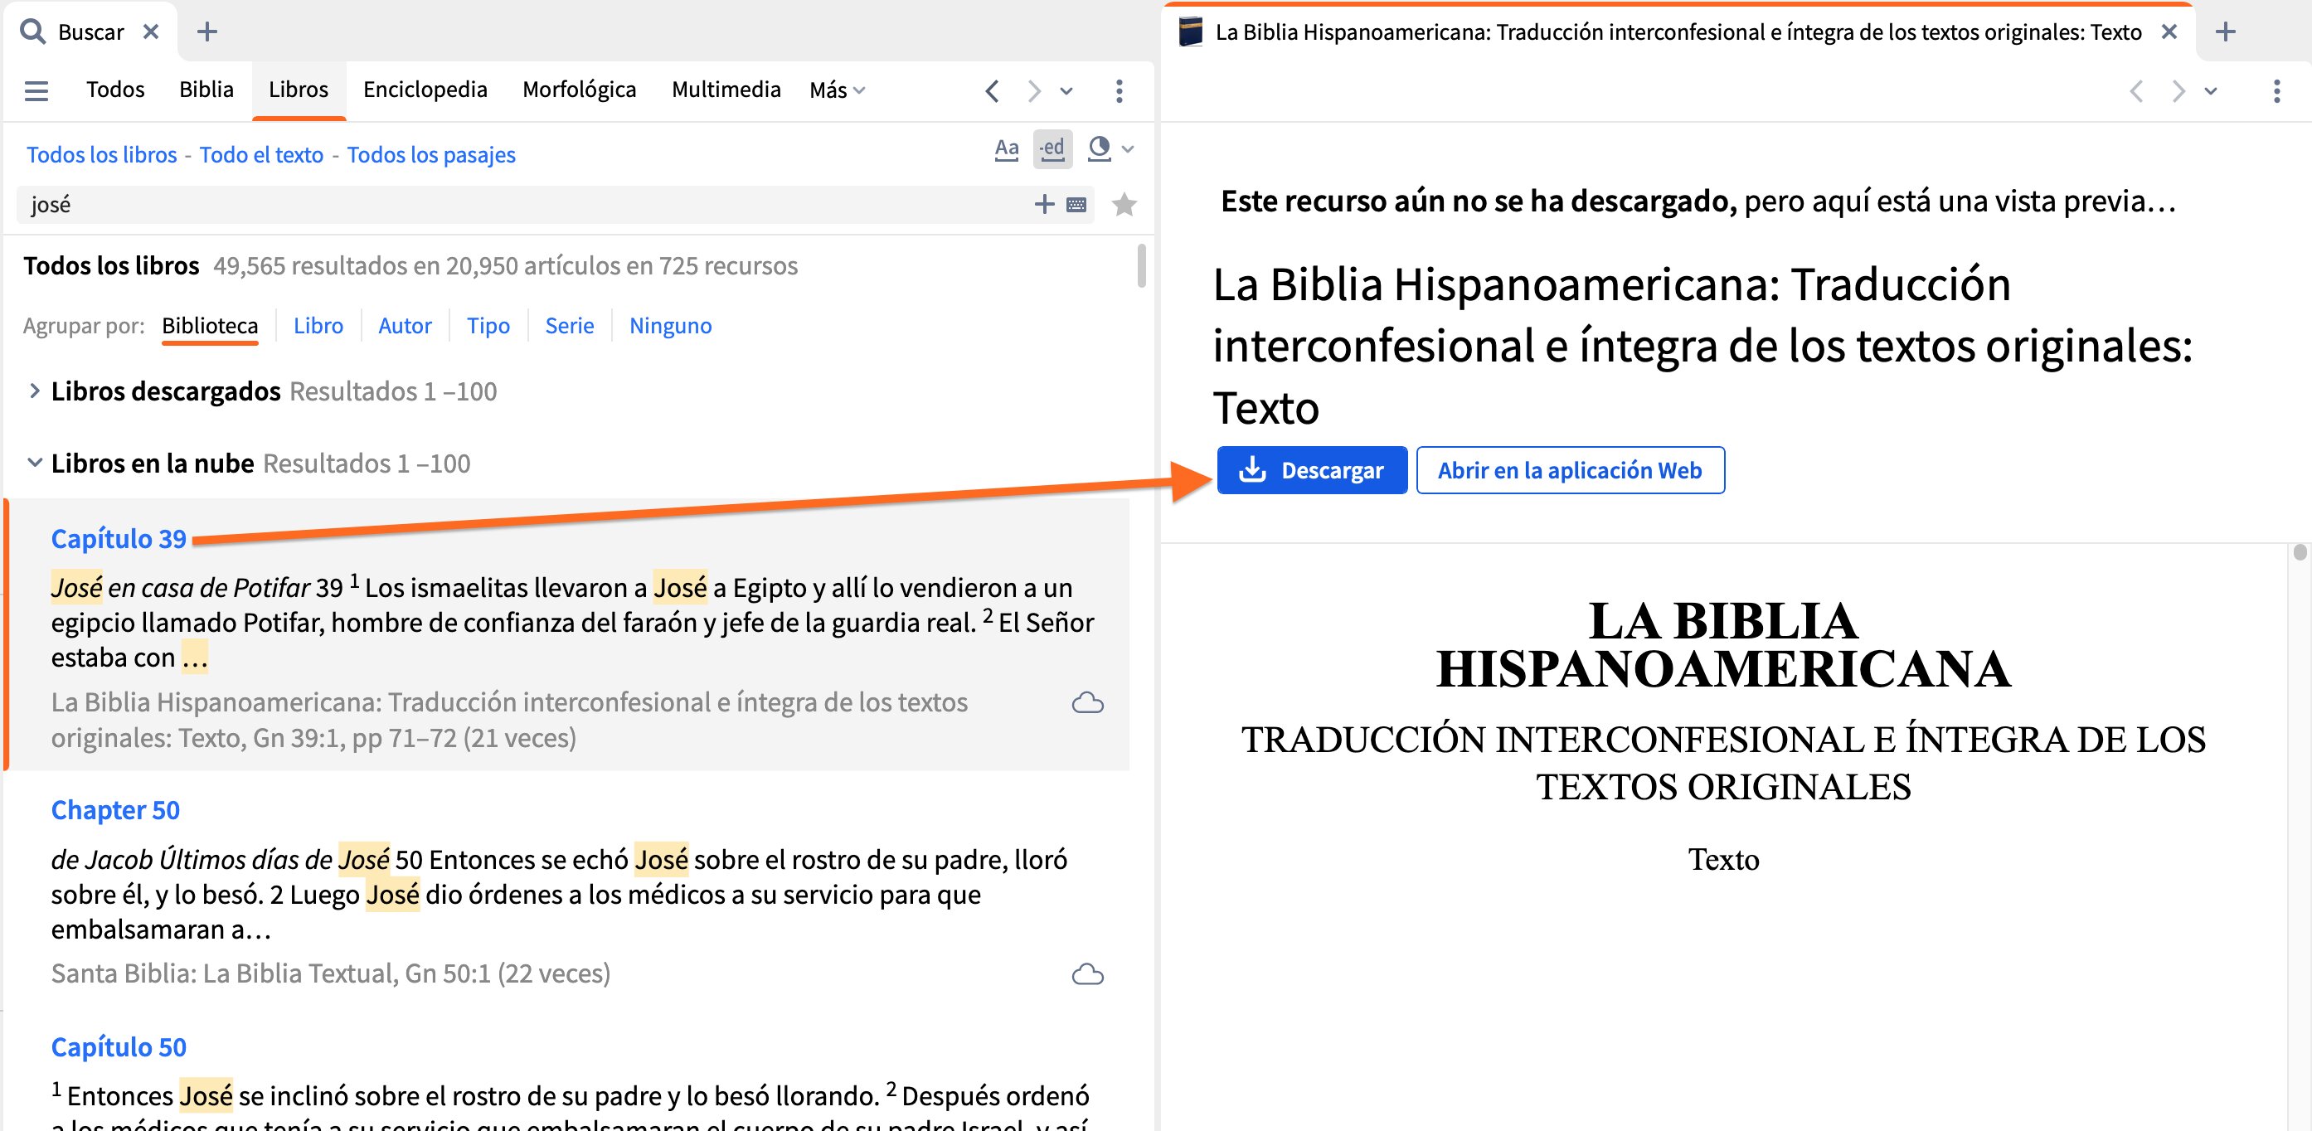The height and width of the screenshot is (1131, 2312).
Task: Open the Chapter 50 result
Action: tap(115, 811)
